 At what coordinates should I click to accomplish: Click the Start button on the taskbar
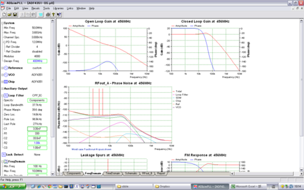13,186
